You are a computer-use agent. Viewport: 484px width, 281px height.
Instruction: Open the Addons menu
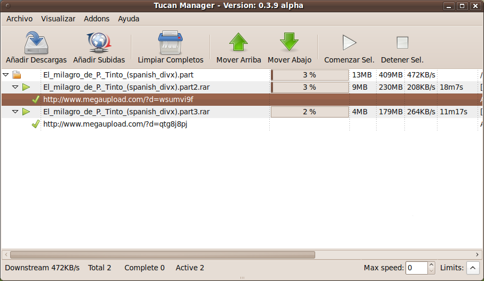click(97, 19)
